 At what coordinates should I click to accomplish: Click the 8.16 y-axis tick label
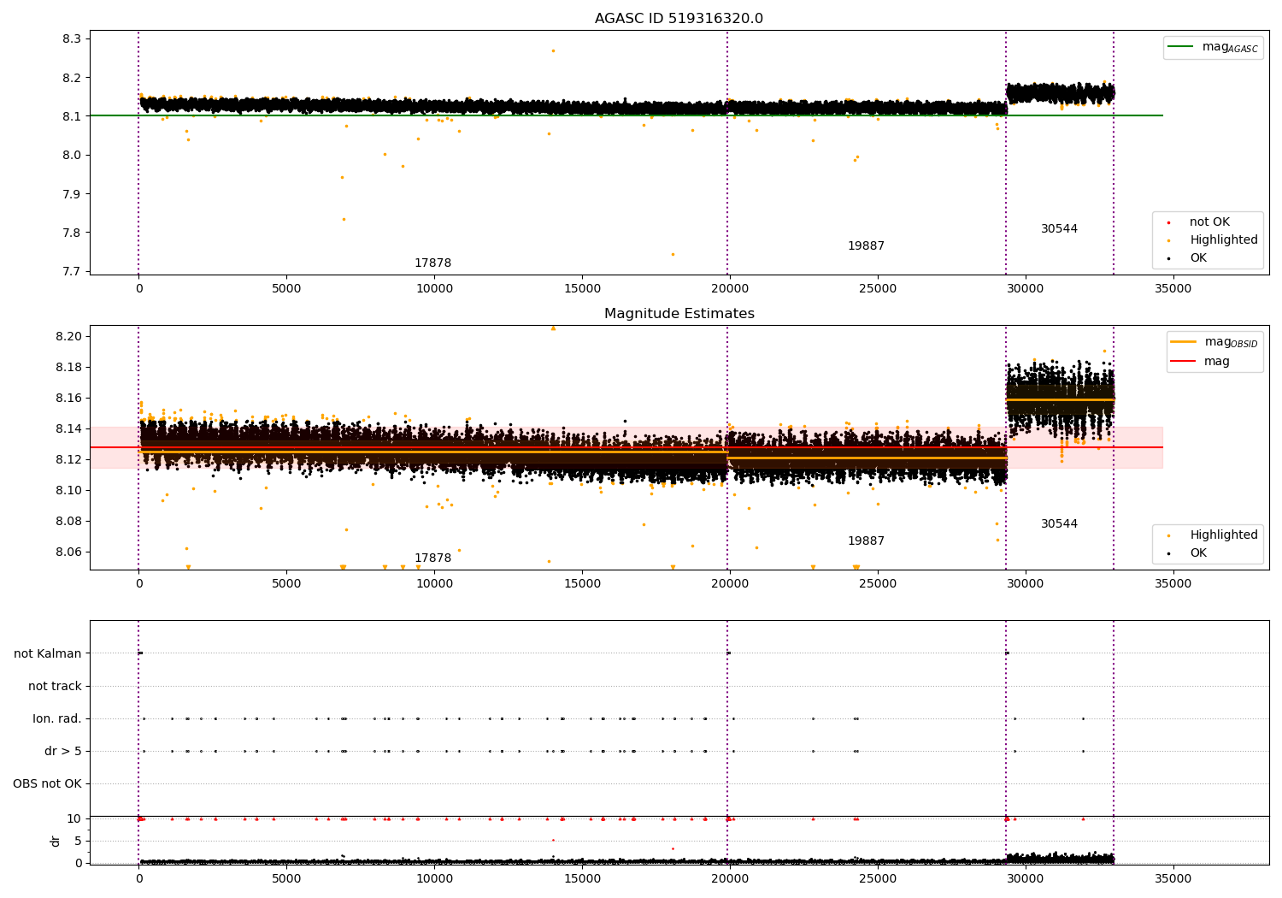[x=68, y=398]
